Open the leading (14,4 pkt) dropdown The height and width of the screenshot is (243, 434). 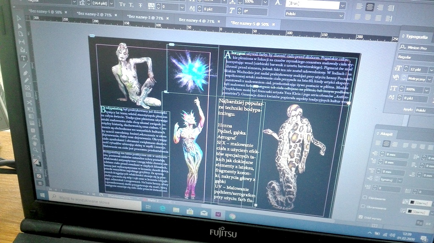pos(111,3)
